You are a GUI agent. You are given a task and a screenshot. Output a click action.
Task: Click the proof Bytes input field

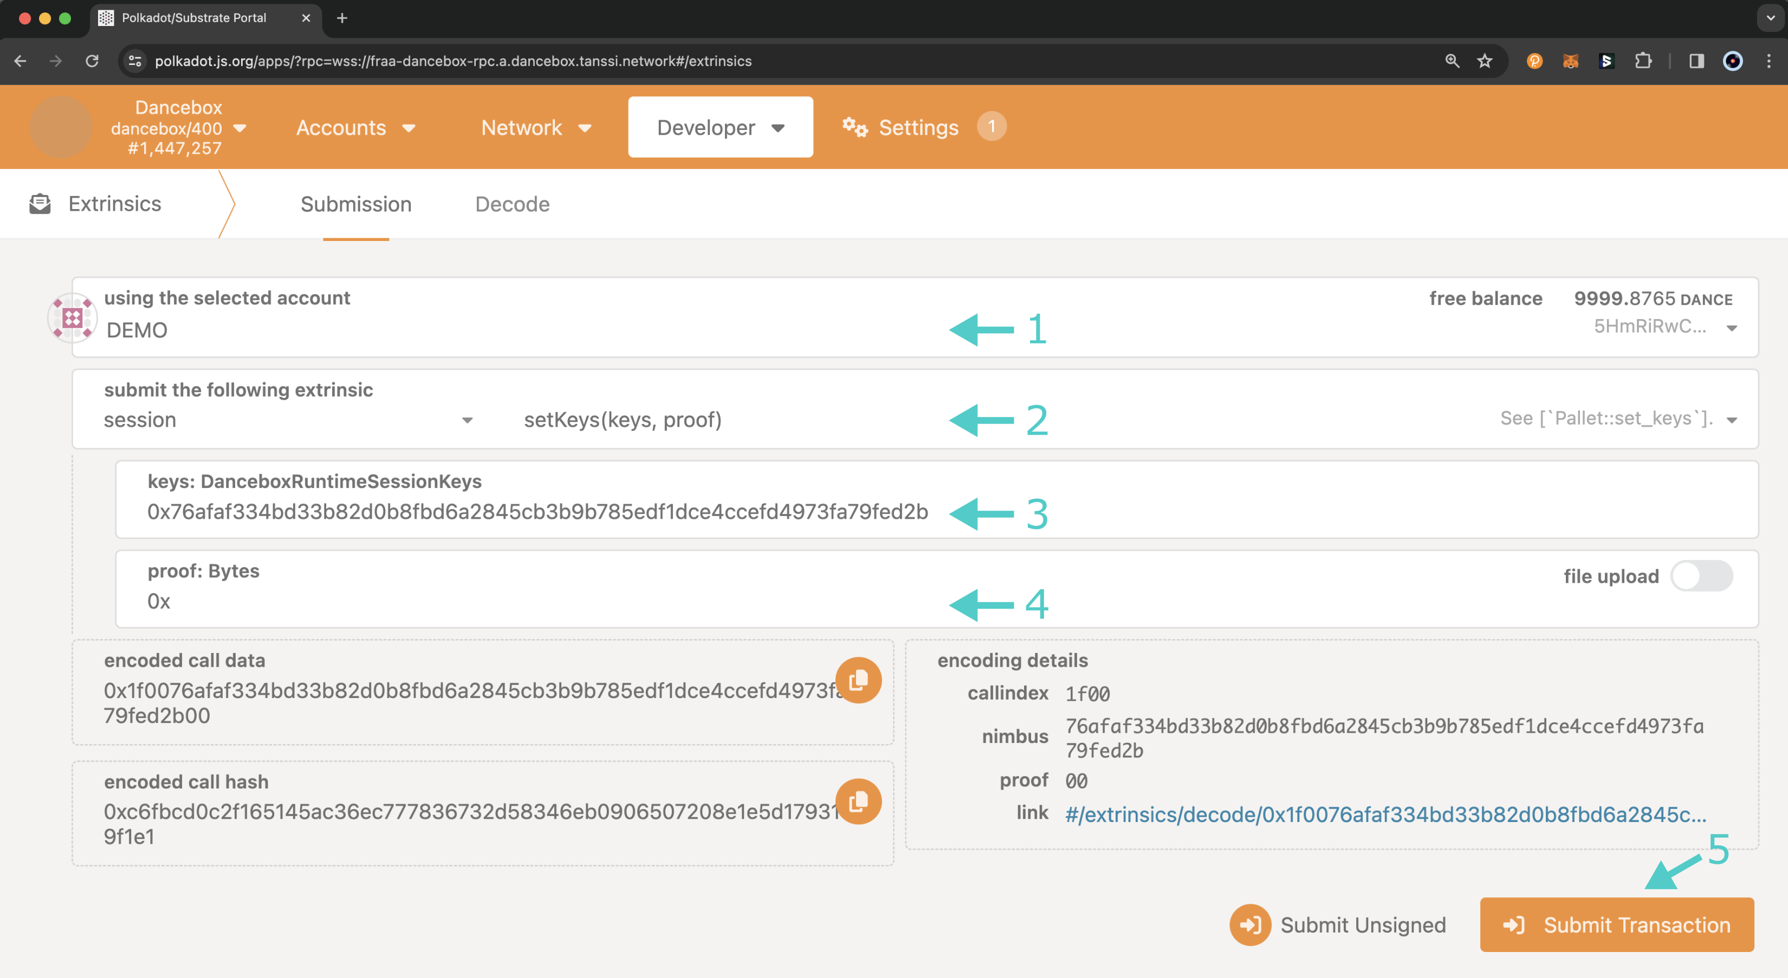click(x=937, y=589)
